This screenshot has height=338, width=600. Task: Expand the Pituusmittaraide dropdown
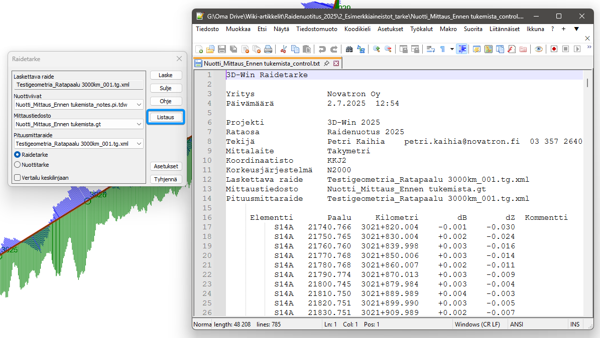point(139,144)
